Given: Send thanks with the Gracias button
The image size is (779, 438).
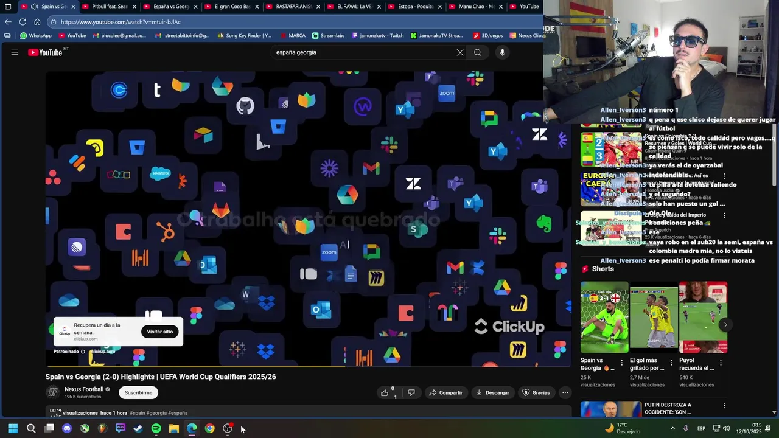Looking at the screenshot, I should (536, 393).
